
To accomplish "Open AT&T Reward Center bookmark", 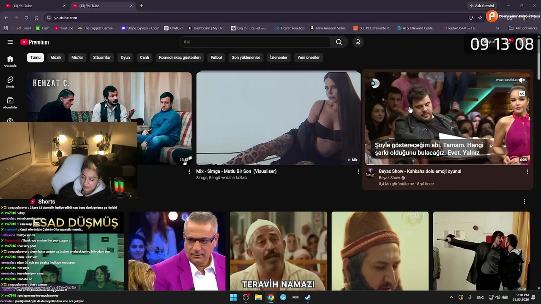I will [x=416, y=28].
